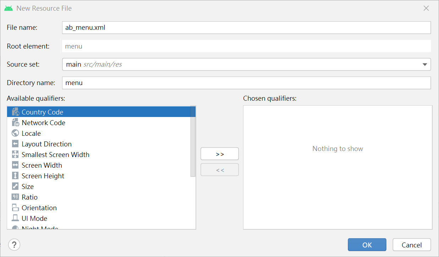Confirm dialog with OK

click(367, 245)
